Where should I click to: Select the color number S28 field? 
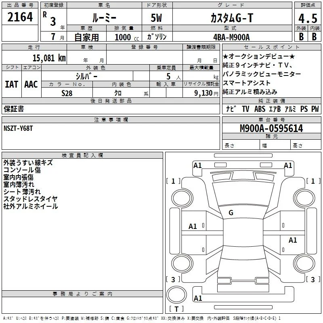tap(67, 93)
